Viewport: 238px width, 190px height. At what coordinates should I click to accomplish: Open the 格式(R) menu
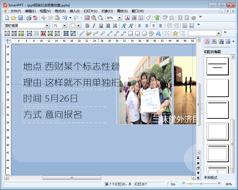click(x=60, y=11)
